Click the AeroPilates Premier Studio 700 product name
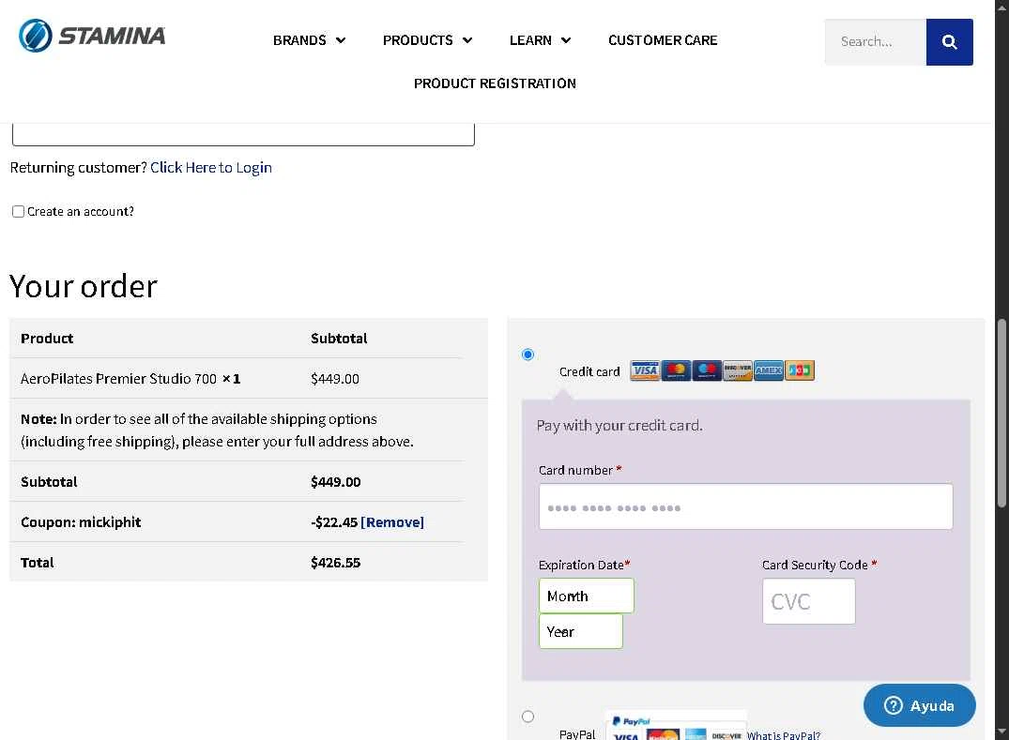Screen dimensions: 1009x740 click(x=118, y=379)
